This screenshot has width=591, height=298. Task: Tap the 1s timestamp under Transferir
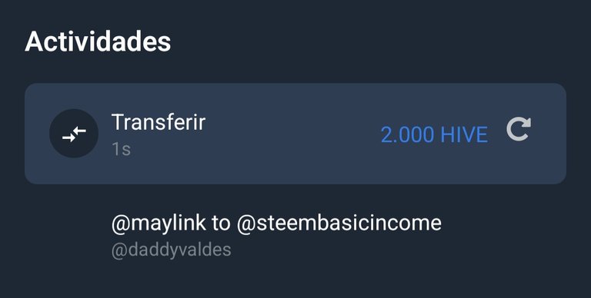click(121, 149)
